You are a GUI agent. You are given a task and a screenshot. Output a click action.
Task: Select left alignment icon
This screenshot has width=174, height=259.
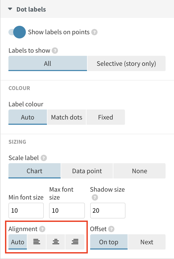37,242
